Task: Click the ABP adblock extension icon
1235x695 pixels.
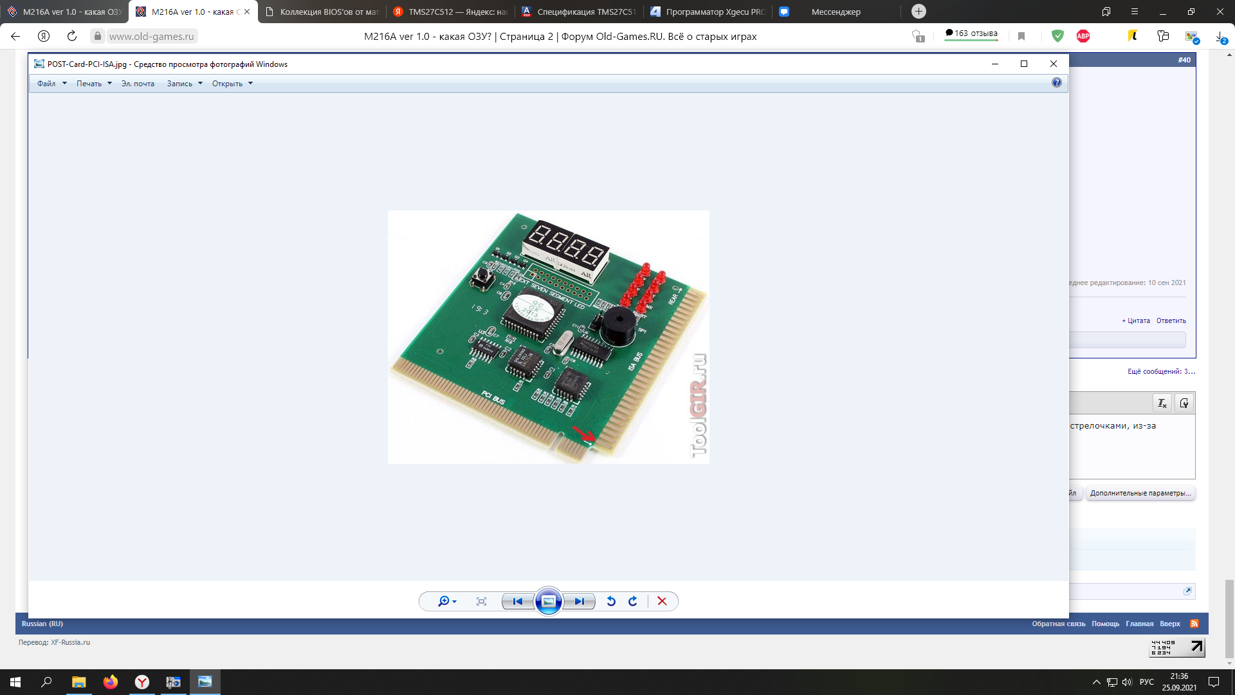Action: [1083, 36]
